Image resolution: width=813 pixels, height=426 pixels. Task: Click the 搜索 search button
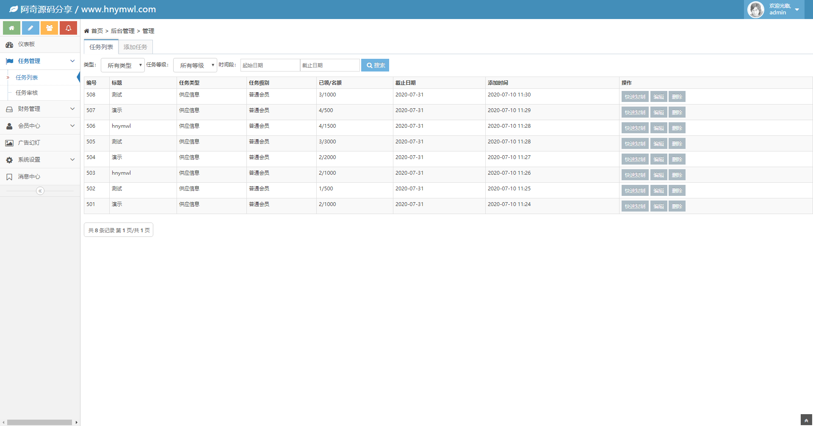tap(375, 65)
